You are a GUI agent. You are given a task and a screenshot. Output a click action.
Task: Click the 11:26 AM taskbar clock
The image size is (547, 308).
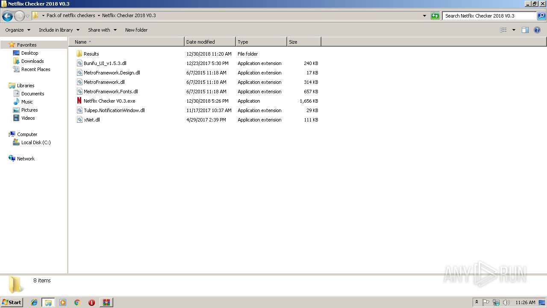pyautogui.click(x=525, y=302)
